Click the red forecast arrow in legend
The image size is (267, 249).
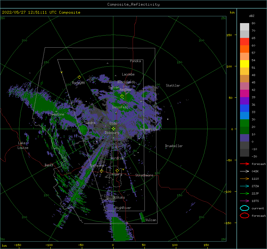(x=244, y=164)
